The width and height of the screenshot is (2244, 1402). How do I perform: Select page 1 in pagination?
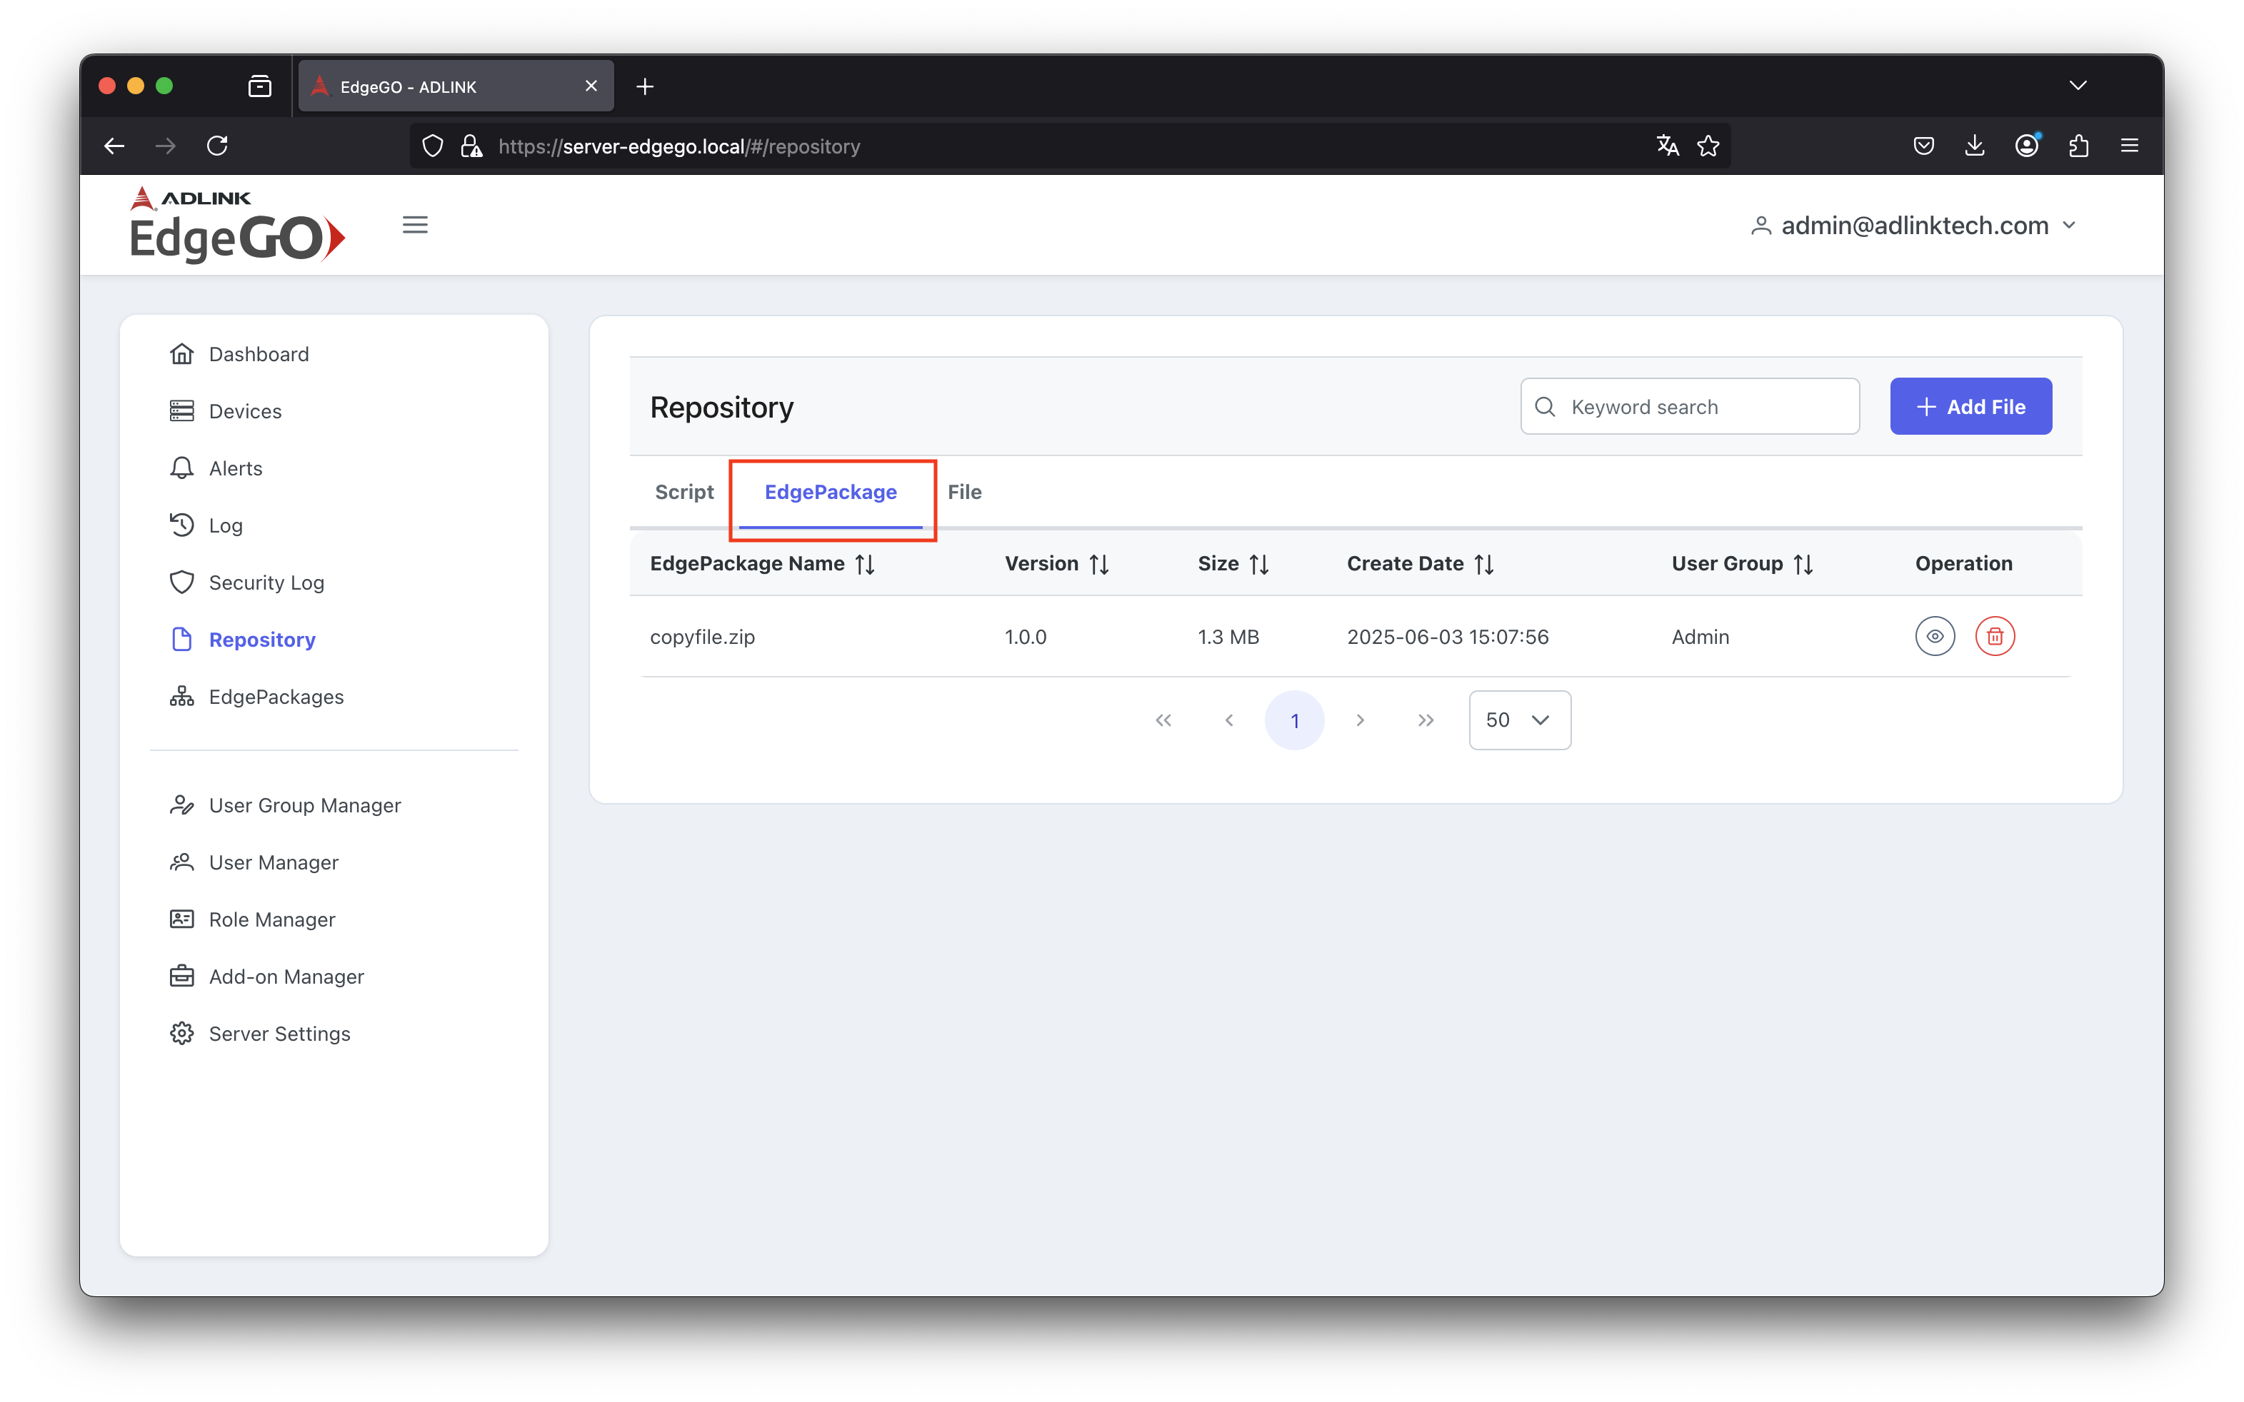[x=1294, y=720]
